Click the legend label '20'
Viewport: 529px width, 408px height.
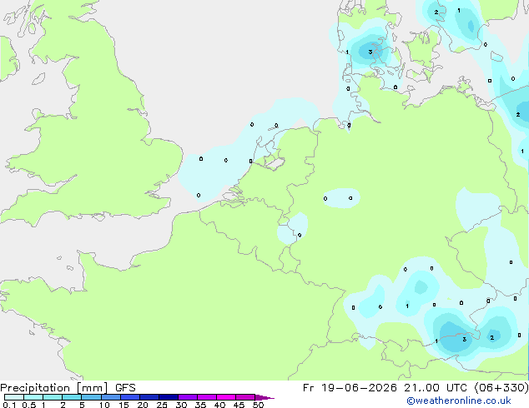tap(143, 405)
